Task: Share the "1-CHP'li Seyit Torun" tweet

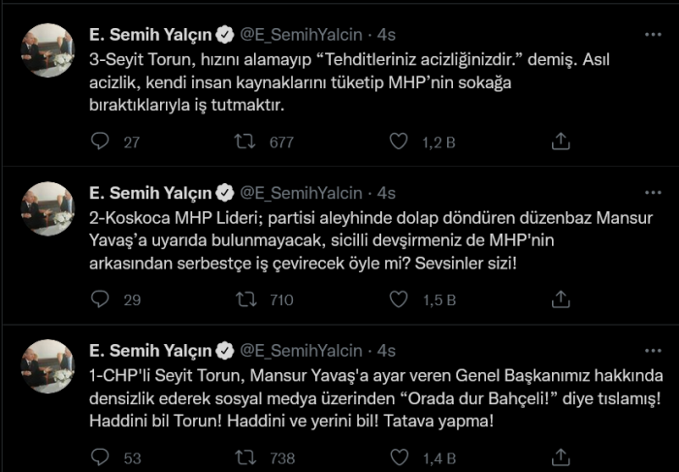Action: click(x=560, y=457)
